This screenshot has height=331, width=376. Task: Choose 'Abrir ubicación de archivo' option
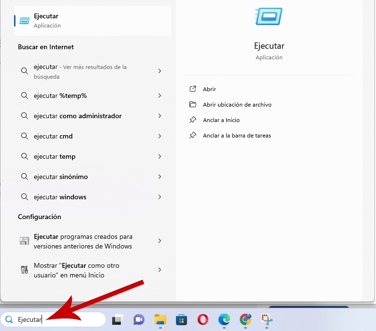click(237, 105)
